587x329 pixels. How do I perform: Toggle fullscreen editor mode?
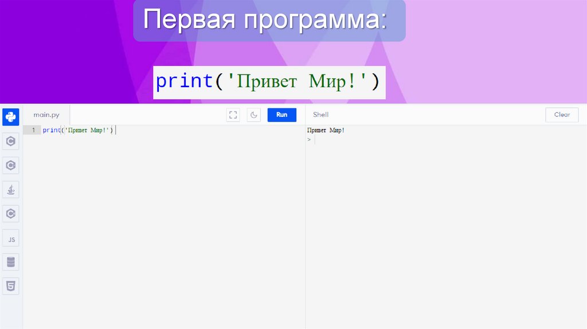tap(233, 115)
